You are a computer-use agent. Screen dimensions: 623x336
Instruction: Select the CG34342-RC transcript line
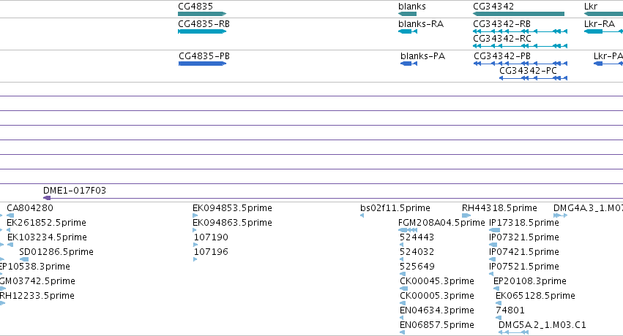[x=520, y=46]
